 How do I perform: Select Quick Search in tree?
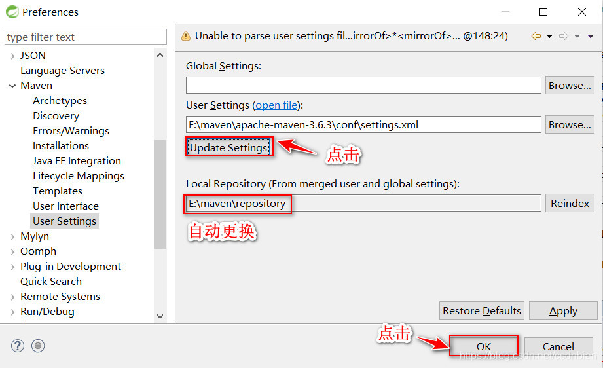click(51, 282)
